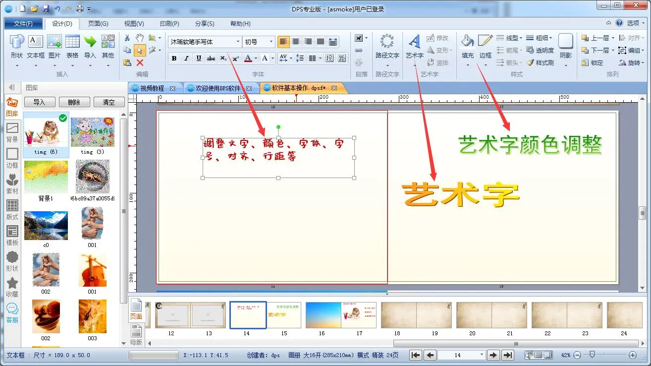This screenshot has width=651, height=366.
Task: Click the scissors cut icon
Action: pos(127,38)
